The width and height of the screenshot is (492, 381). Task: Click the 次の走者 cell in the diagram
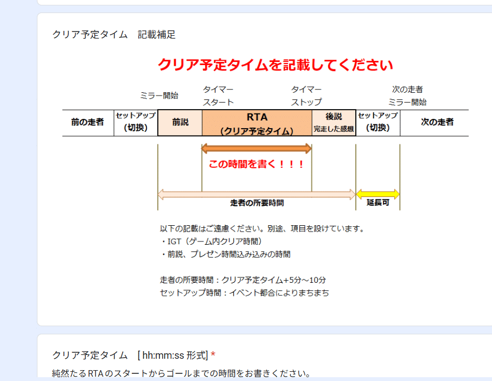(435, 122)
